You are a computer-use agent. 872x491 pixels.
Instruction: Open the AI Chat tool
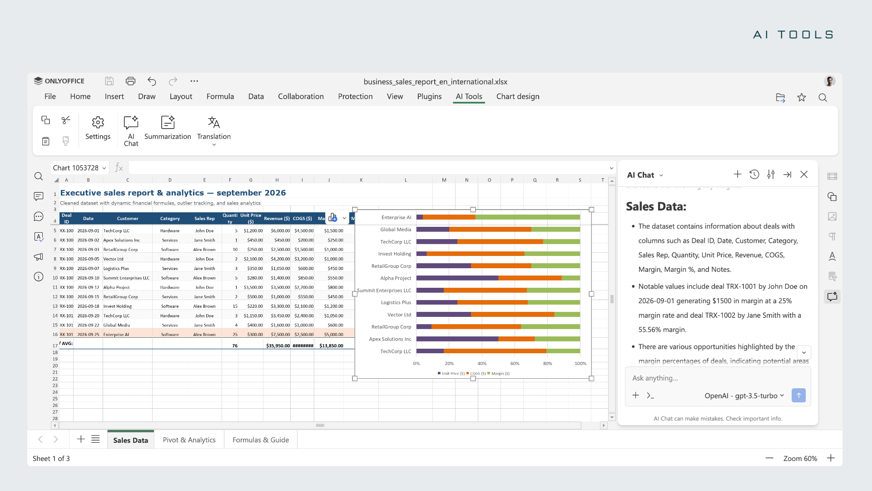pyautogui.click(x=131, y=131)
